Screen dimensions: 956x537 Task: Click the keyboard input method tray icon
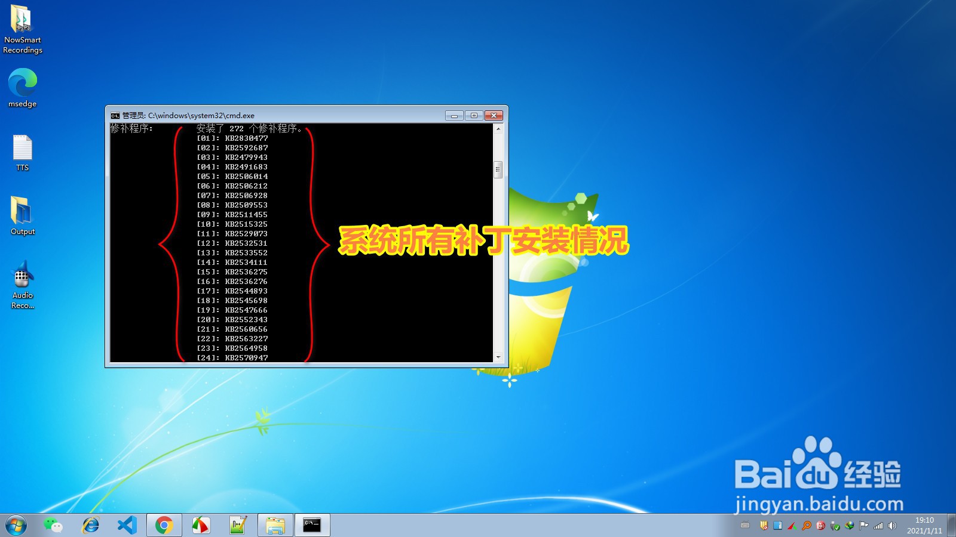coord(745,526)
